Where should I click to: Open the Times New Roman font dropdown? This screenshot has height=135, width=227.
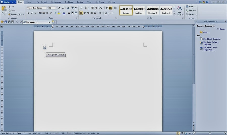click(x=47, y=8)
